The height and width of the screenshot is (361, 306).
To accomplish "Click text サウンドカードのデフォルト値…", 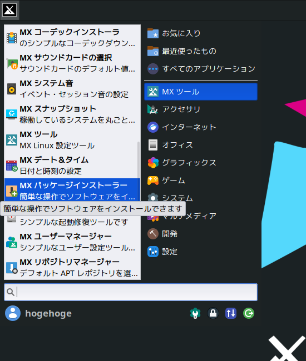I will (77, 69).
